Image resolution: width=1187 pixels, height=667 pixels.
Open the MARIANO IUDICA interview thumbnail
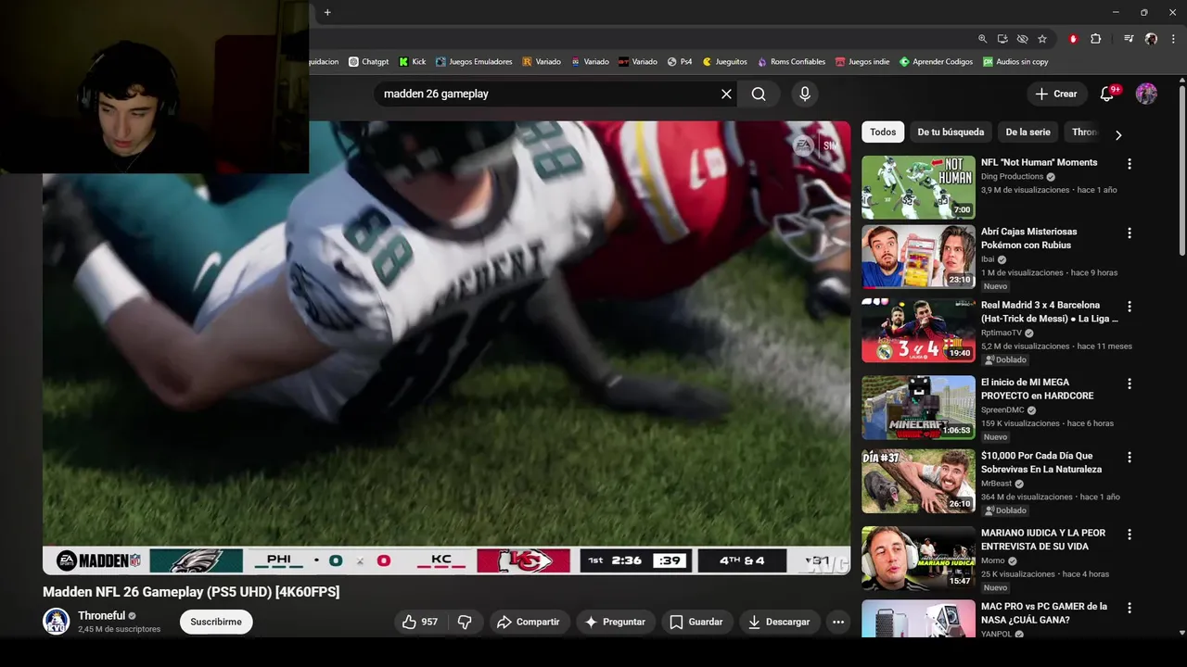click(x=918, y=559)
